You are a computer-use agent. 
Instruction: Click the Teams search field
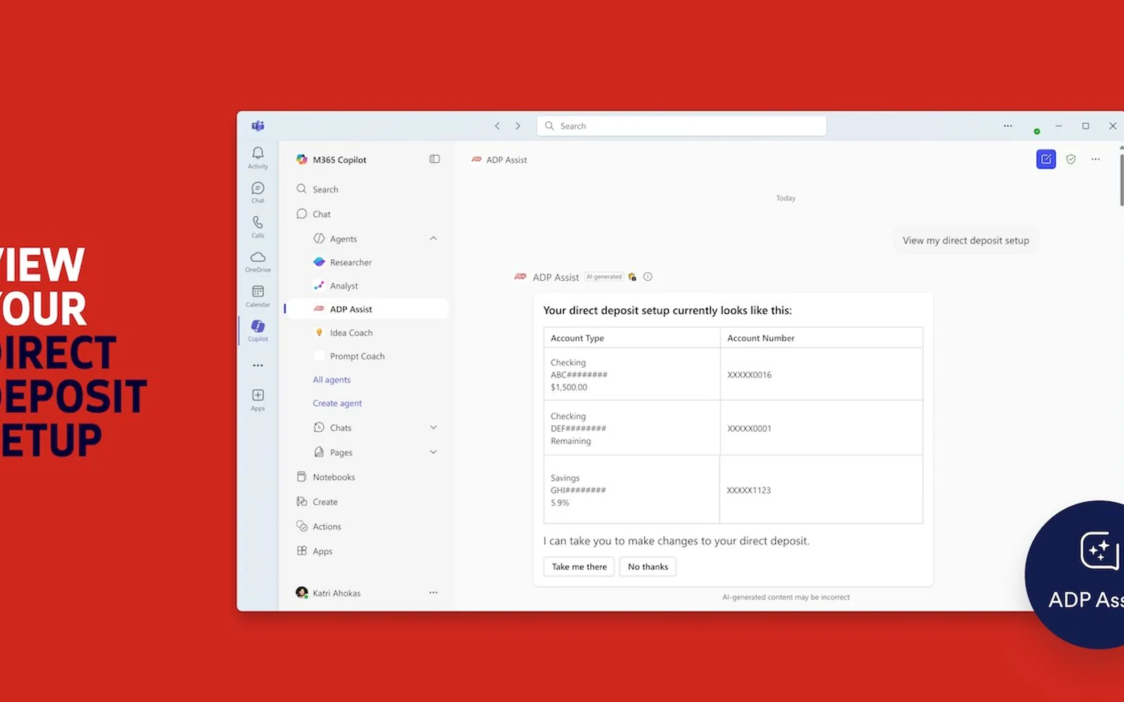(681, 126)
